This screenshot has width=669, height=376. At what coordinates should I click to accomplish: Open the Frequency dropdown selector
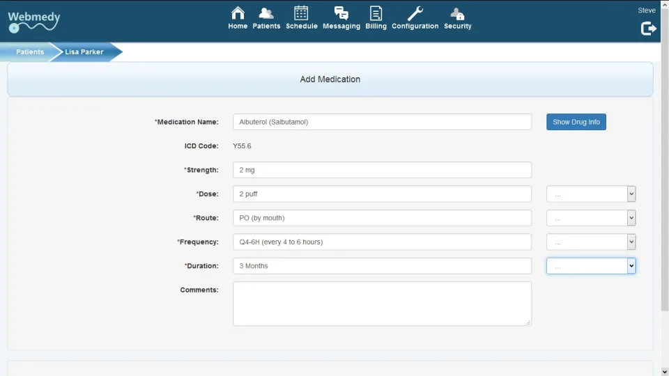coord(591,242)
